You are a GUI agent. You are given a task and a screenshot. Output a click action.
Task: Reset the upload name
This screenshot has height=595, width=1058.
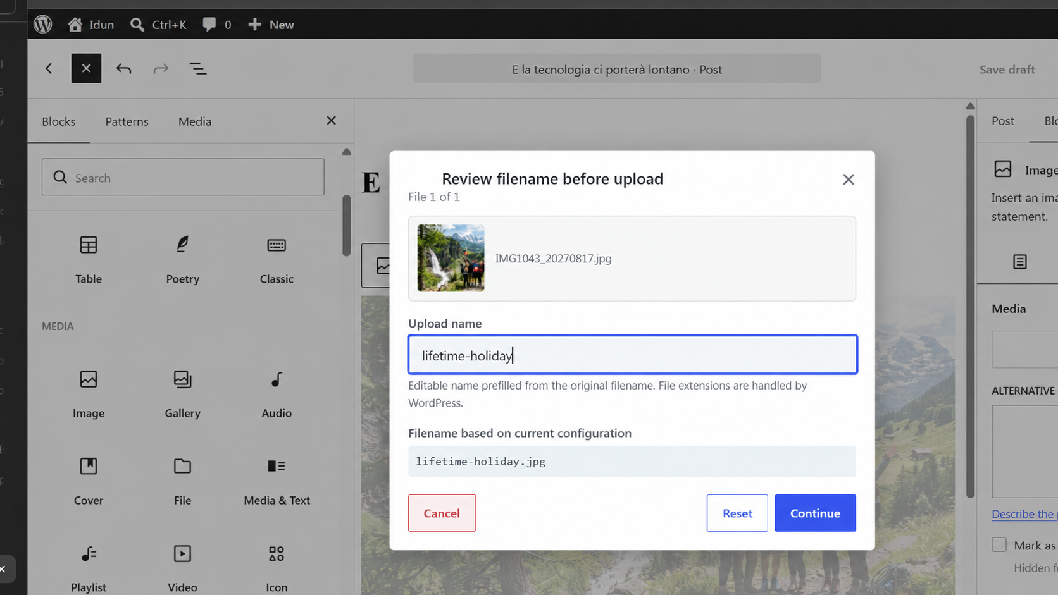(737, 513)
